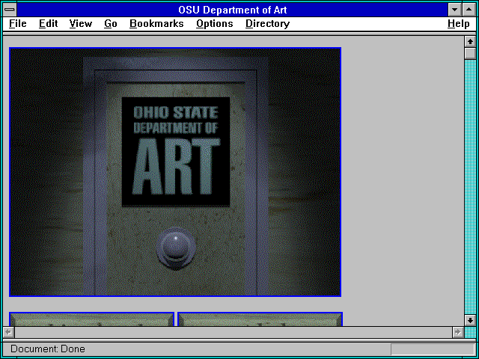
Task: Click the ART sign on the door
Action: tap(176, 152)
